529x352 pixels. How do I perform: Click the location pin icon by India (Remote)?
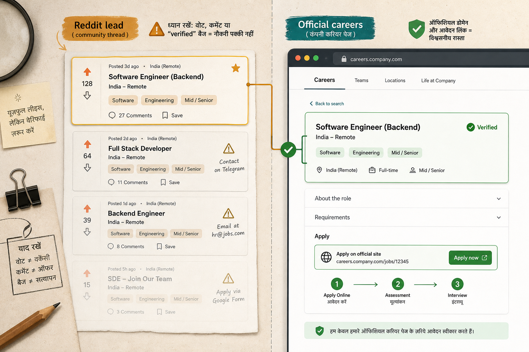tap(319, 170)
